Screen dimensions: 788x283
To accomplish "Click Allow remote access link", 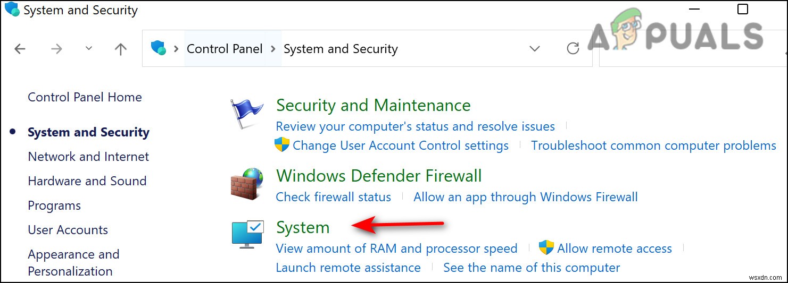I will pyautogui.click(x=614, y=248).
